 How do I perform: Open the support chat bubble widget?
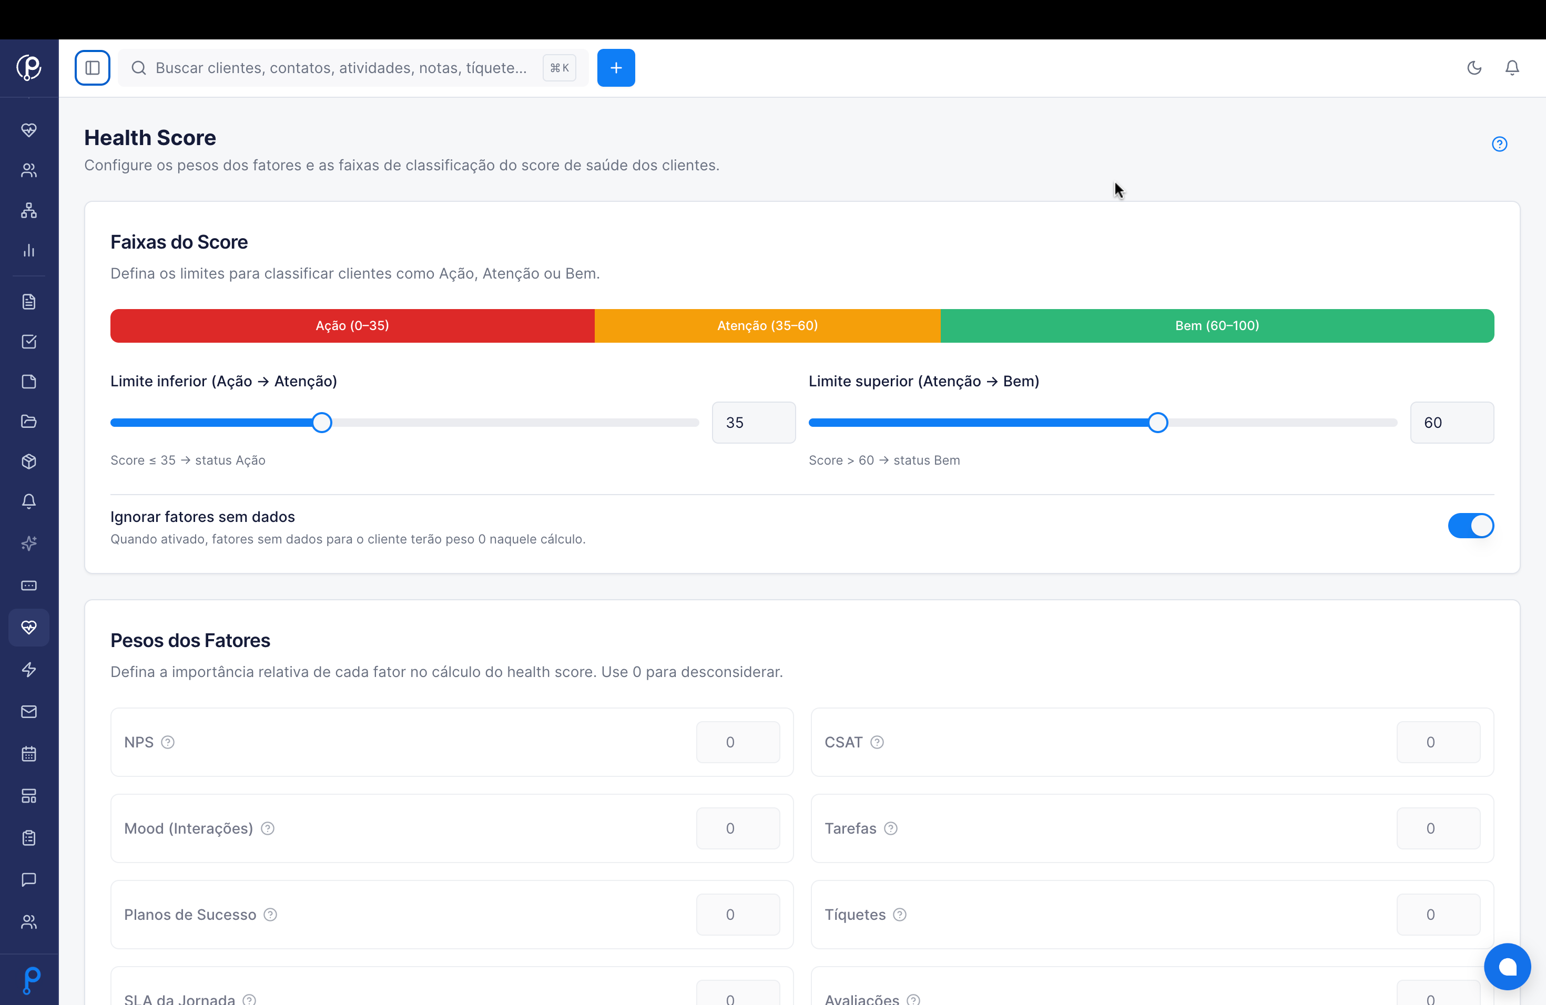(1507, 967)
